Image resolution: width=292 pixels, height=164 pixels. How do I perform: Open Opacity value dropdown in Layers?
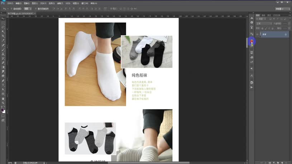coord(289,24)
